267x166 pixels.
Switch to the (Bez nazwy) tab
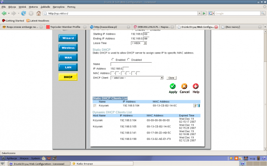click(x=241, y=27)
